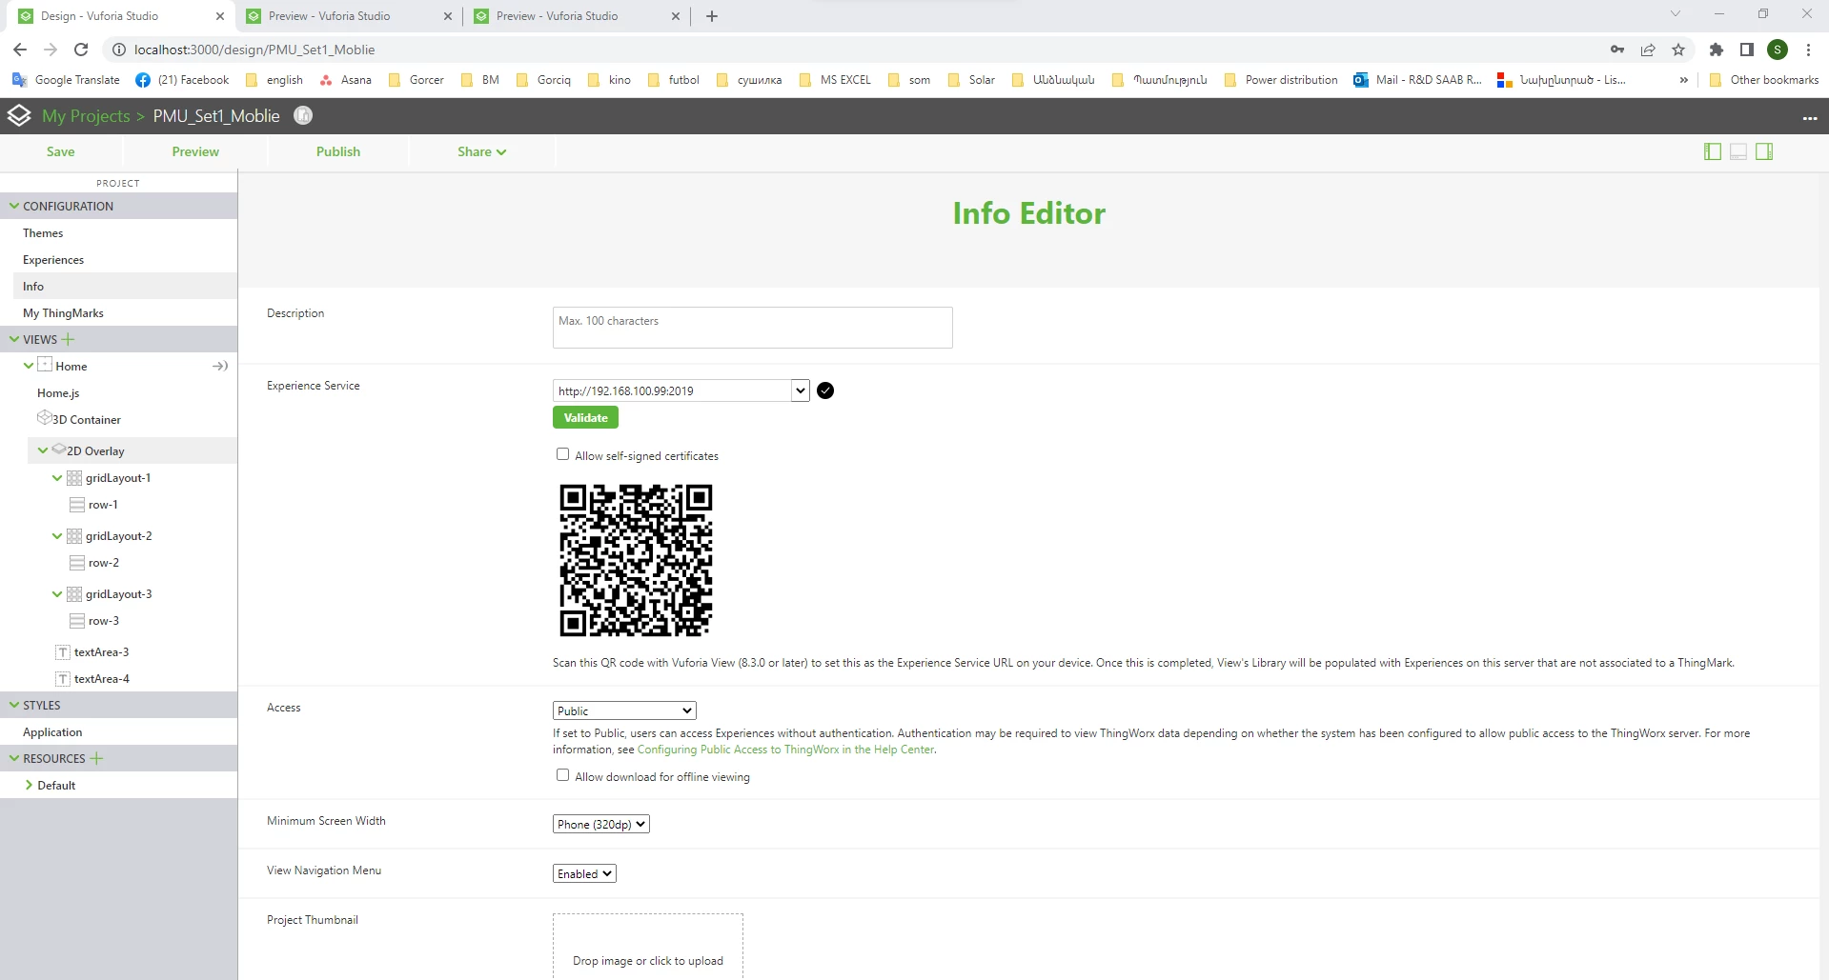Viewport: 1829px width, 980px height.
Task: Enable Allow download for offline viewing
Action: [x=562, y=775]
